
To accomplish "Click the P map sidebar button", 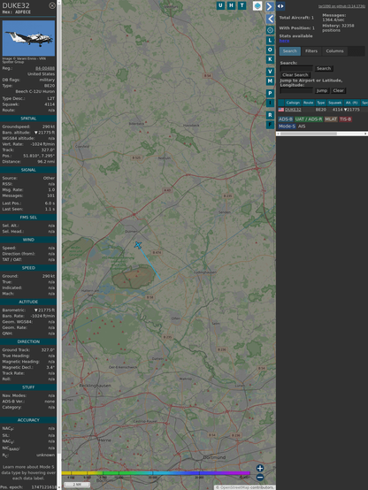I will pos(270,93).
